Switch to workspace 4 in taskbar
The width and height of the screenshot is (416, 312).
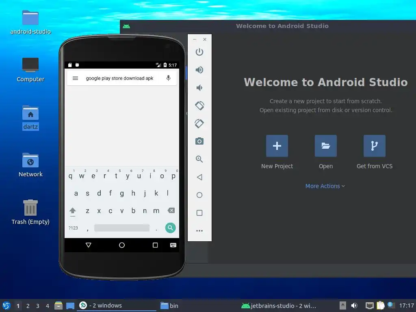[48, 306]
